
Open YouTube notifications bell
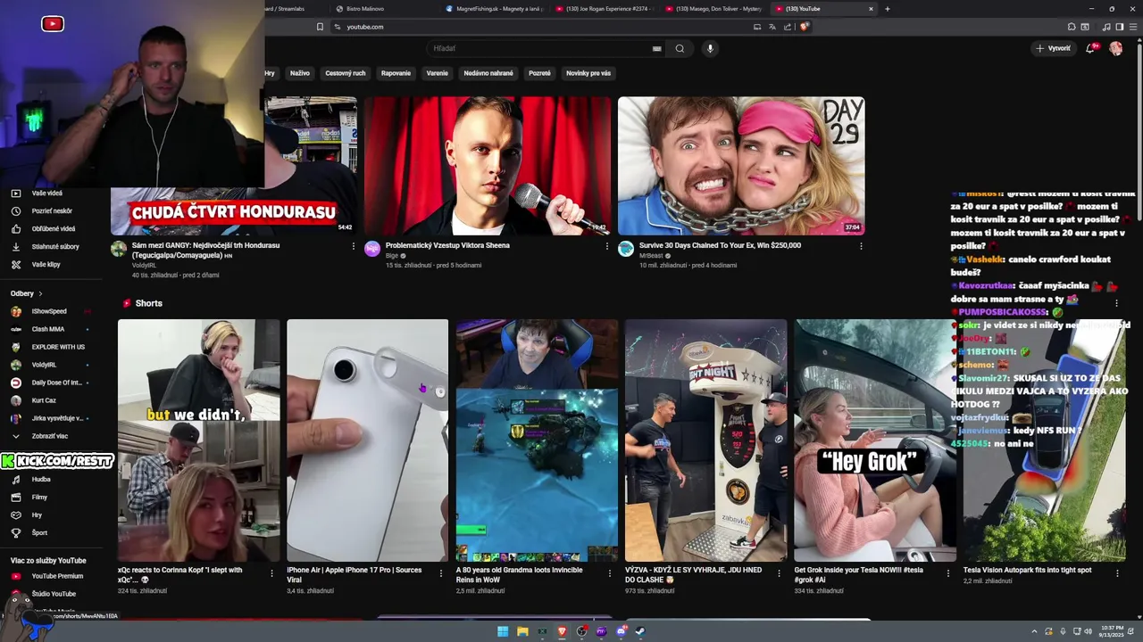1090,48
